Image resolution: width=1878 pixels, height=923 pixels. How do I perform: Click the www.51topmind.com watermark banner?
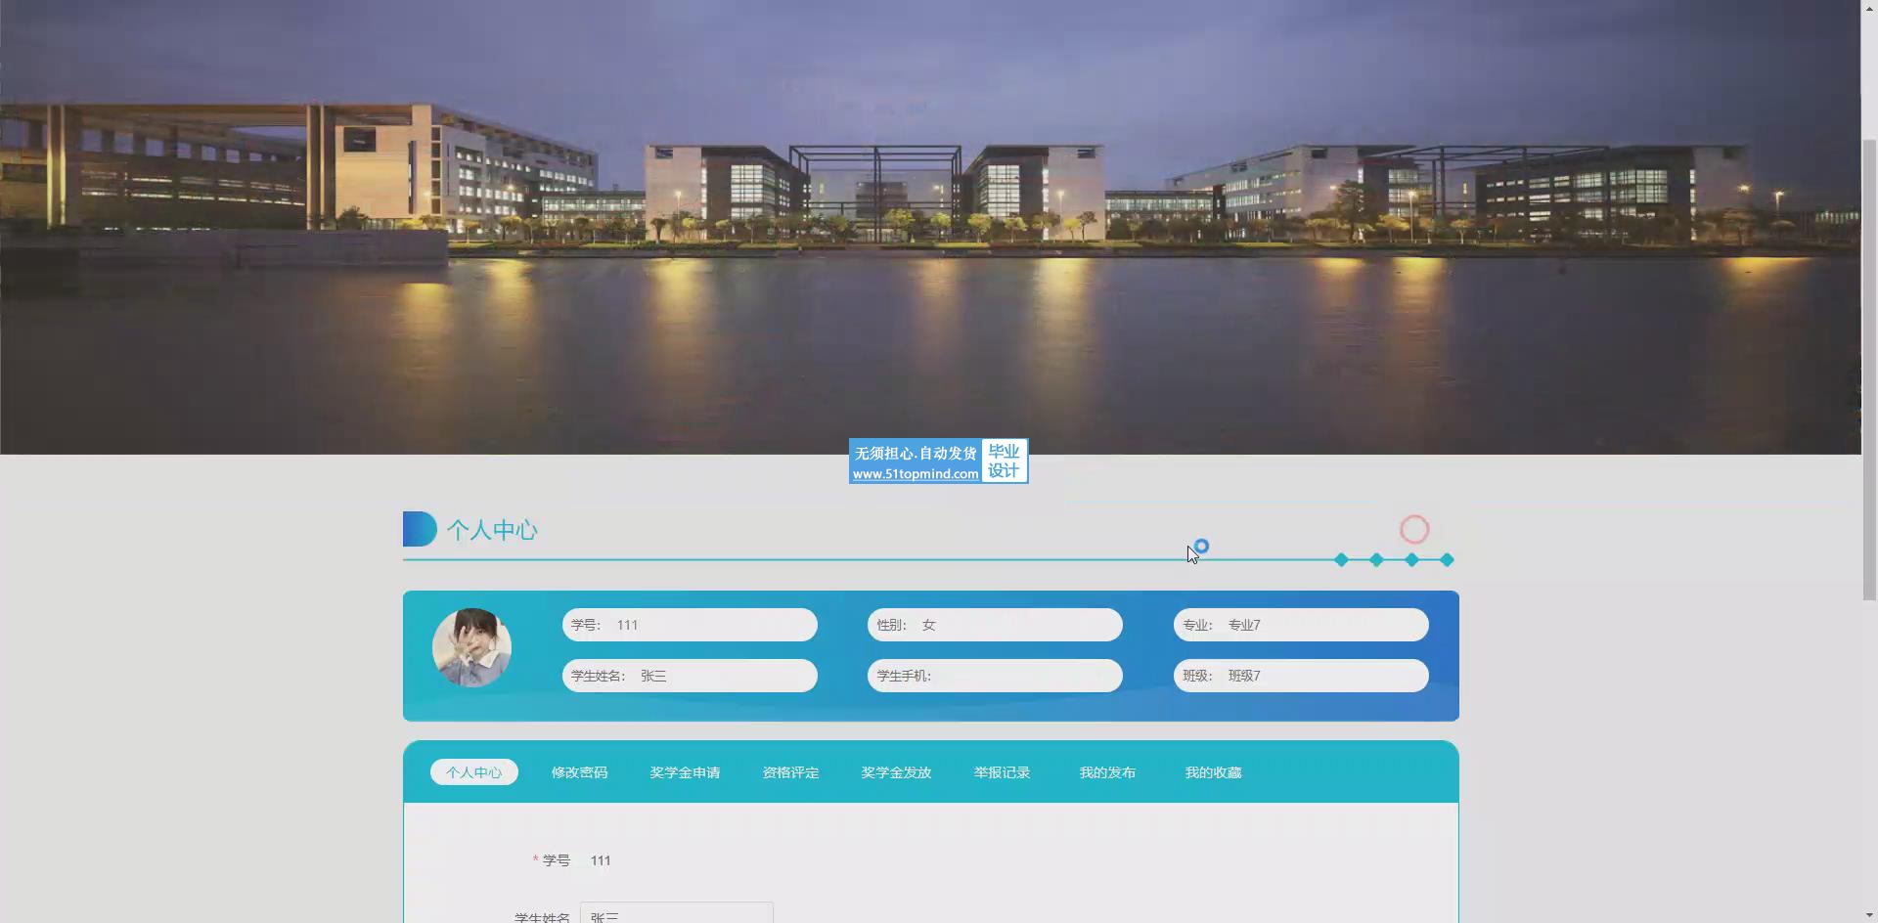click(x=938, y=461)
